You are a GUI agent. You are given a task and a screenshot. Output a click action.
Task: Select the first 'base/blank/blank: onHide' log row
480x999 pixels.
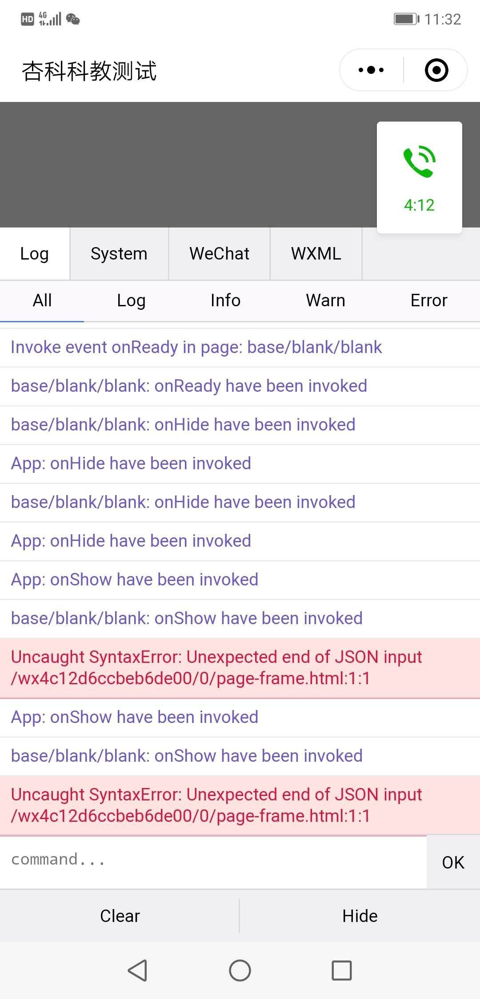(x=240, y=425)
